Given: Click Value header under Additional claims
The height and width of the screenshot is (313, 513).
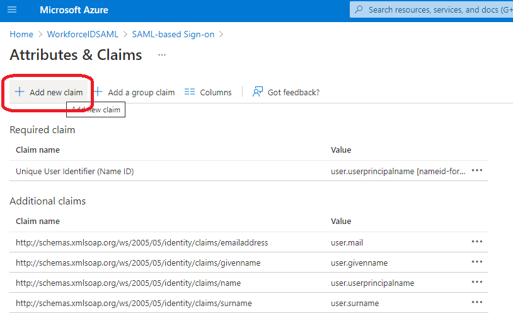Looking at the screenshot, I should coord(341,221).
